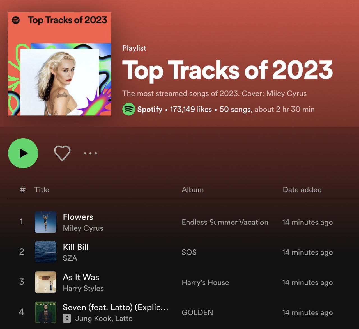Open the SZA artist link
This screenshot has width=359, height=329.
tap(70, 258)
